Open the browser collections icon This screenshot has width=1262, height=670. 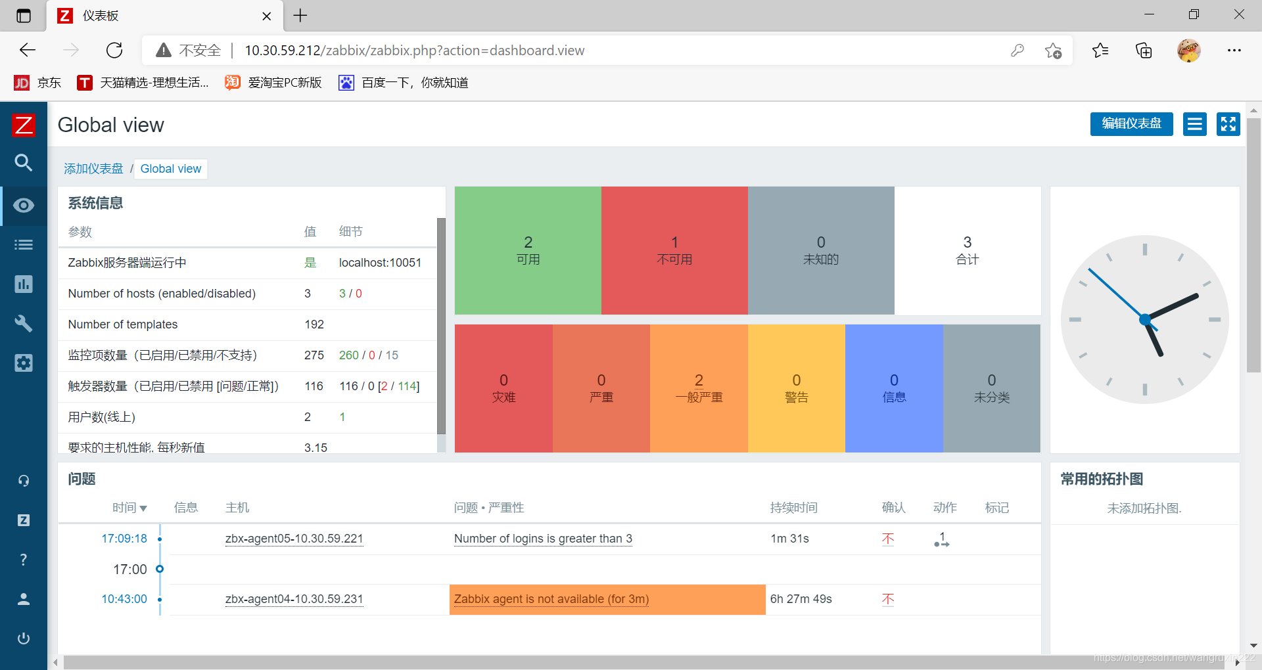[1144, 50]
